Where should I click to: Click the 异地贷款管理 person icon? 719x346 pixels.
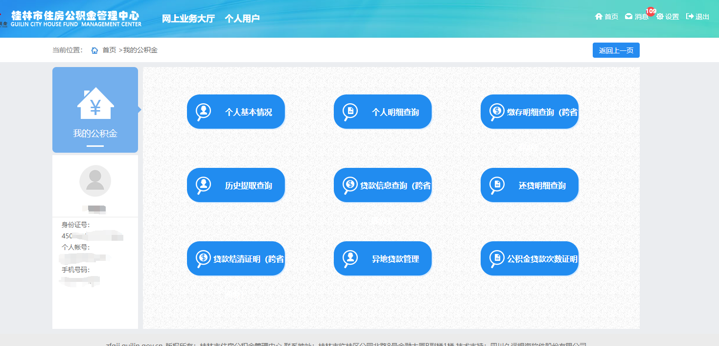click(x=350, y=258)
